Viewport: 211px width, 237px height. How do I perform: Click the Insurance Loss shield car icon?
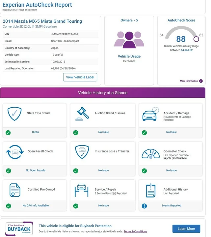82,152
